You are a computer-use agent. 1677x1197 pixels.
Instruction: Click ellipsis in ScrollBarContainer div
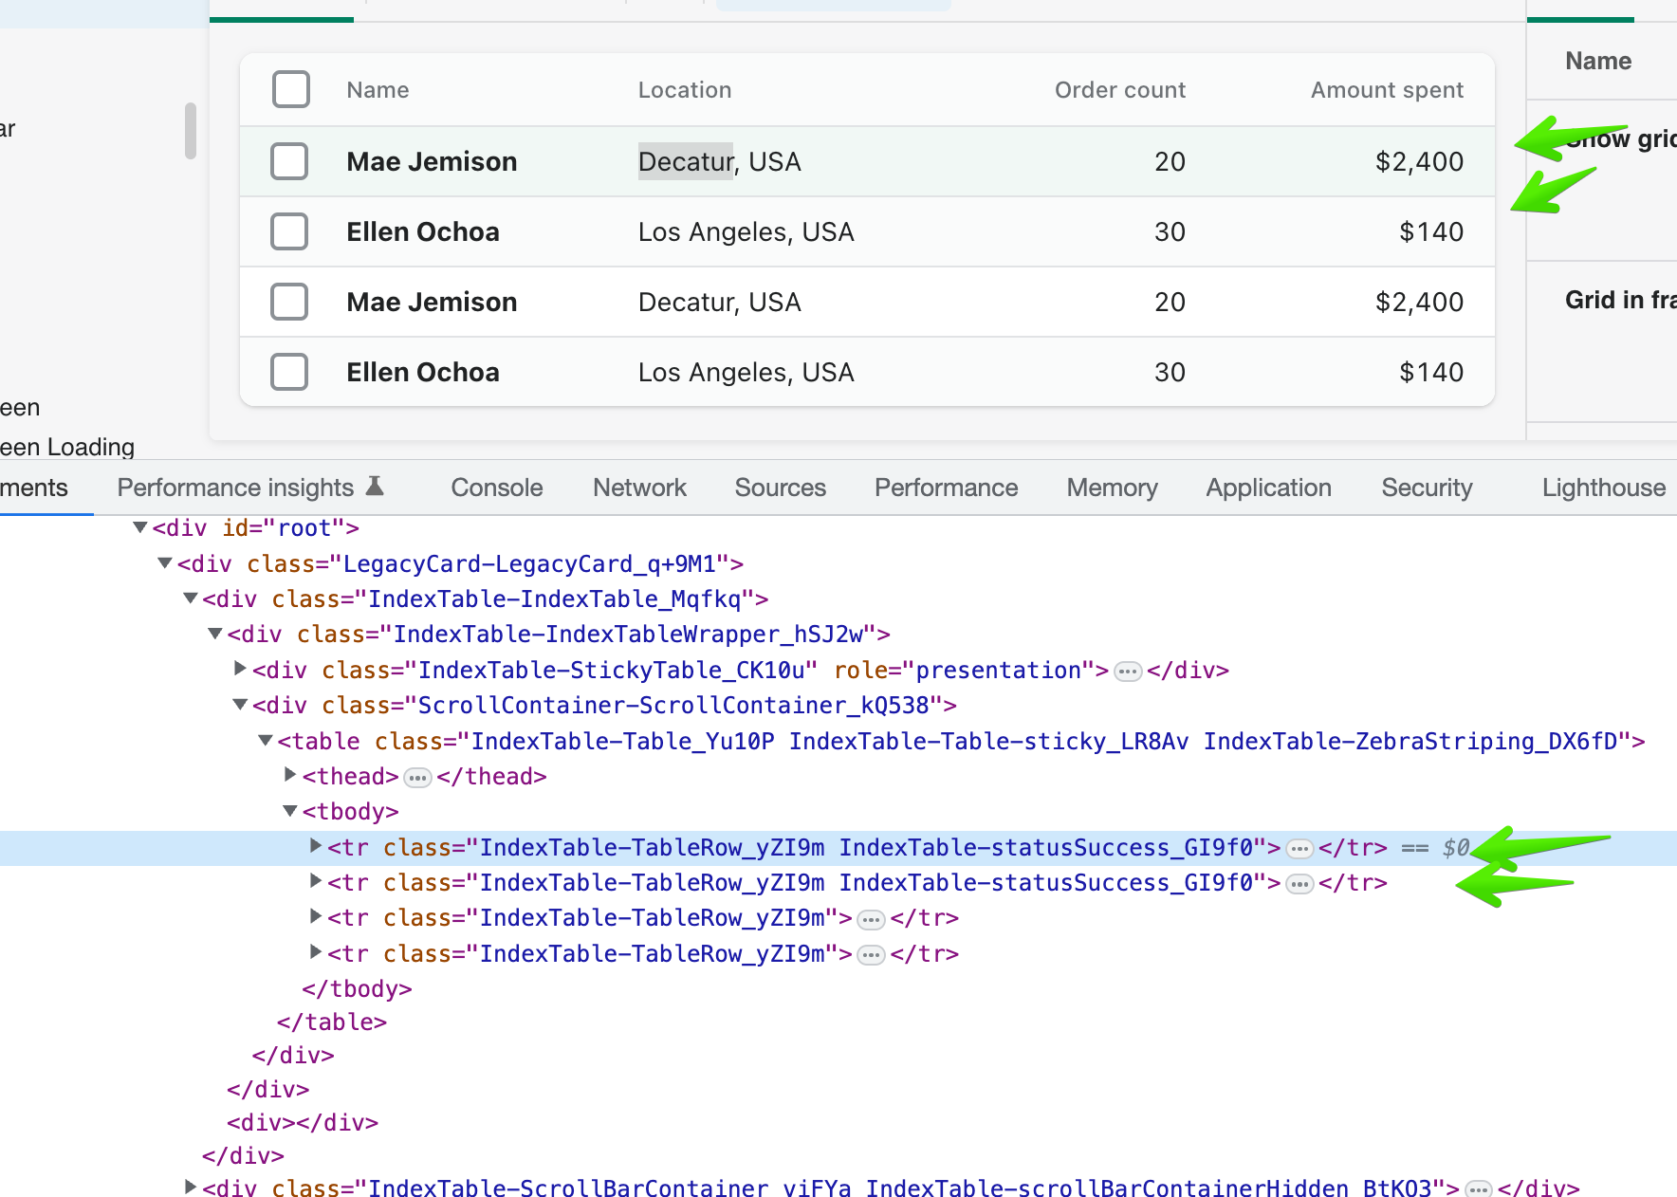point(1478,1188)
